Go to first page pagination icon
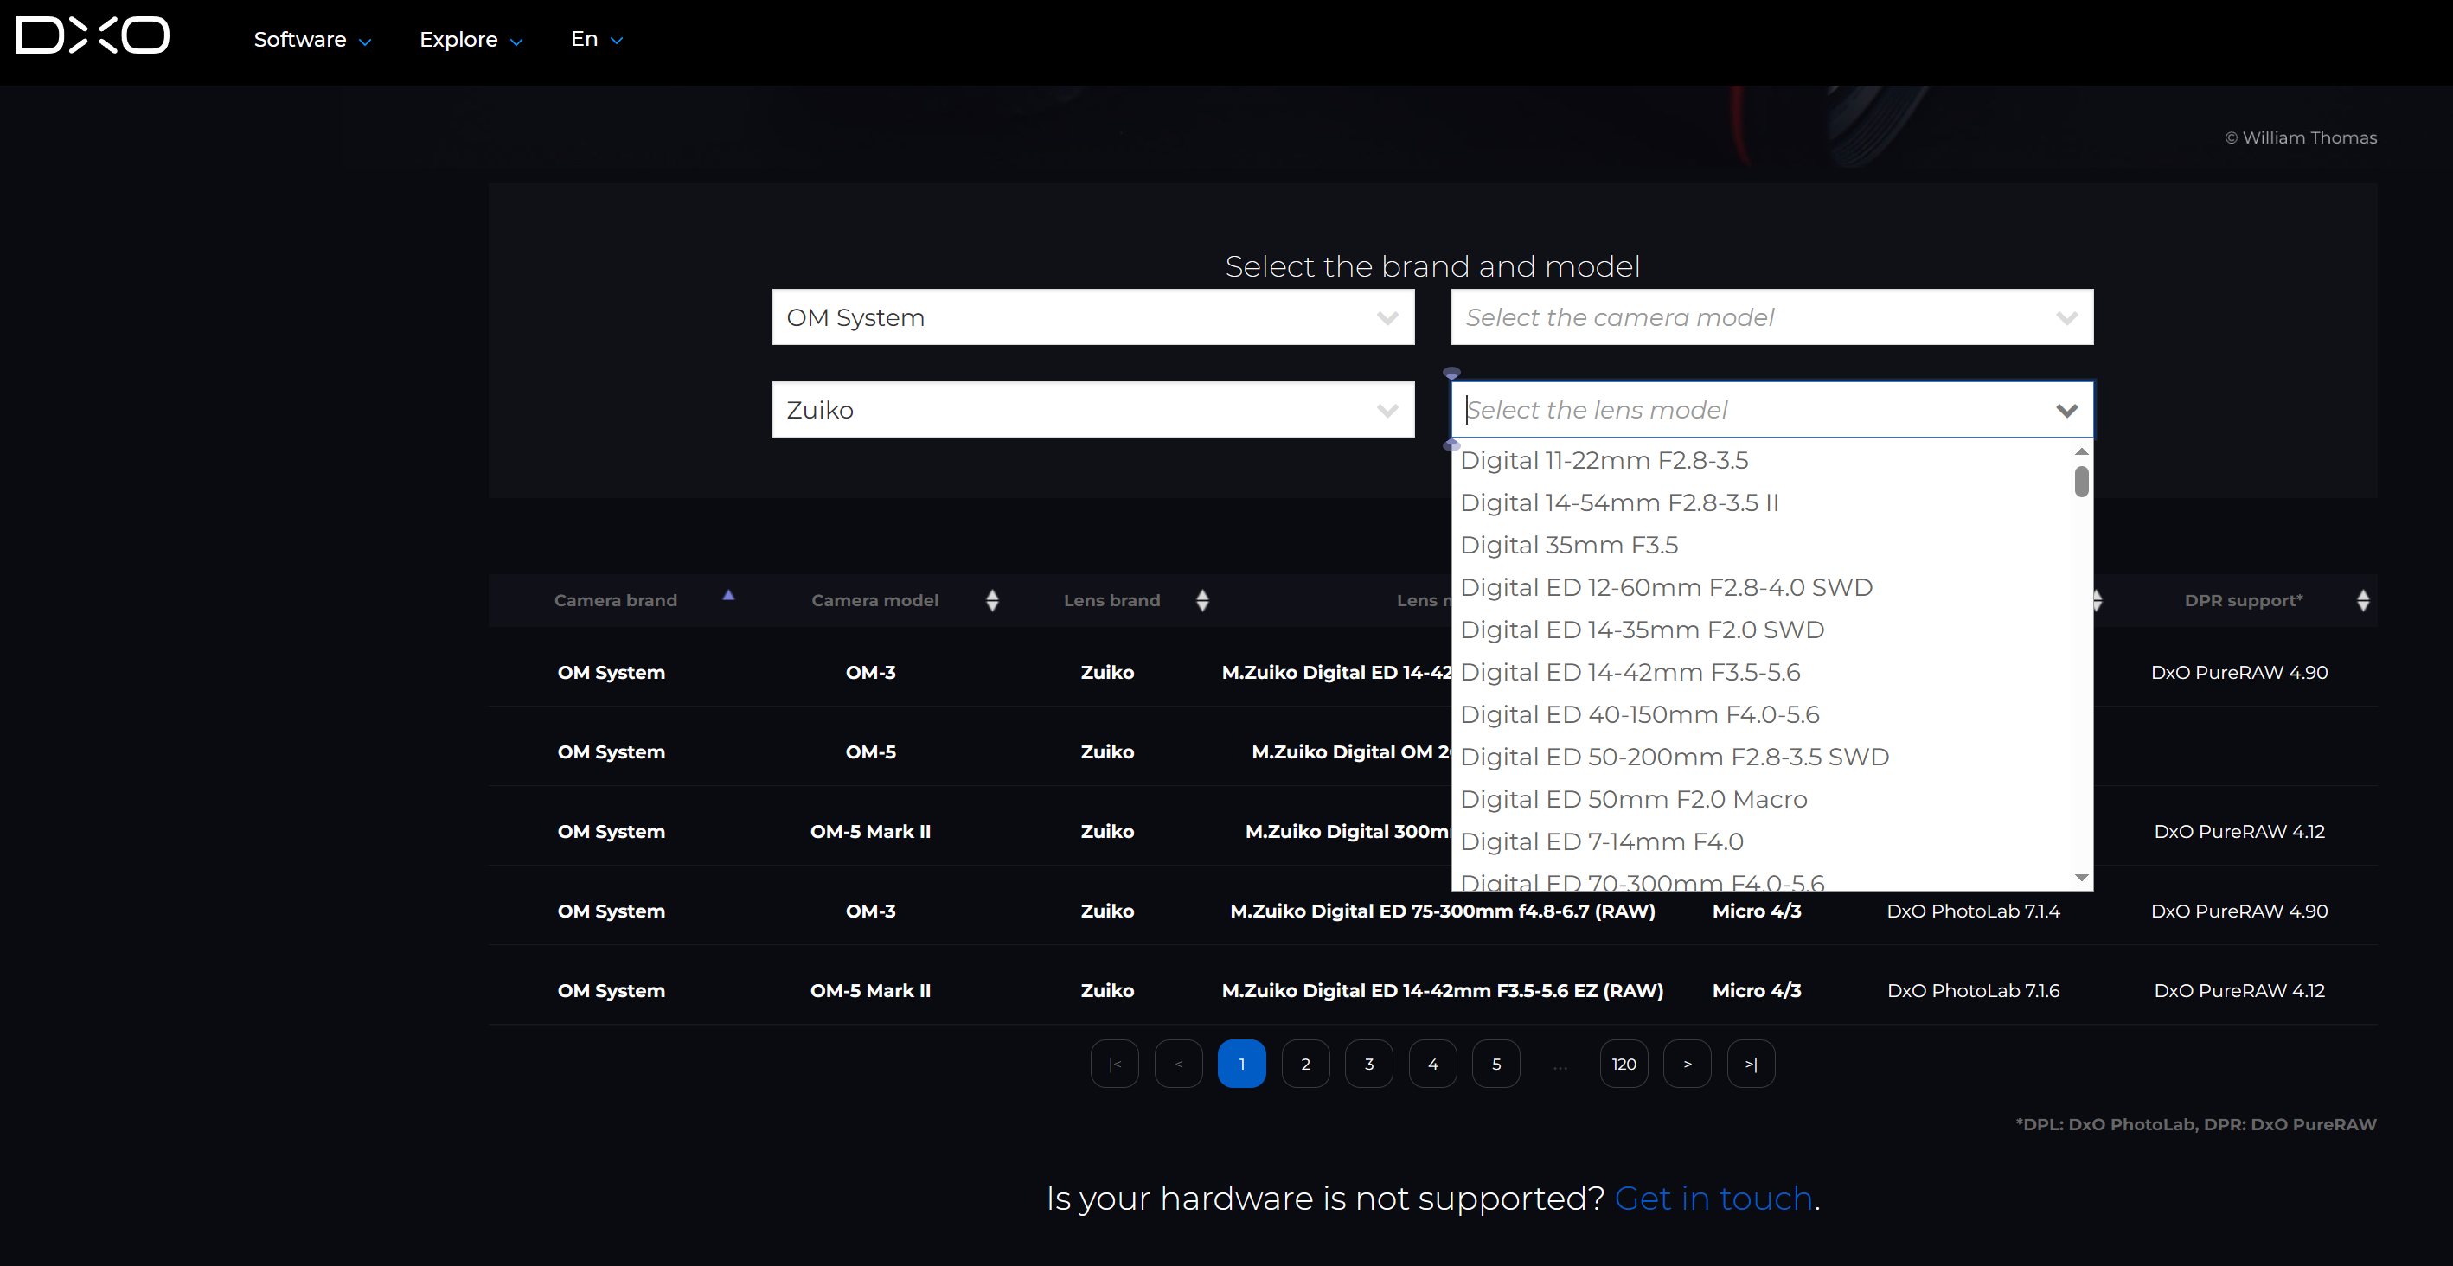This screenshot has width=2453, height=1266. coord(1114,1065)
